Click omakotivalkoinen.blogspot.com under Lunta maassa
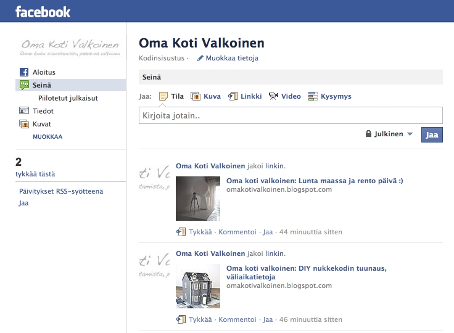 [279, 189]
